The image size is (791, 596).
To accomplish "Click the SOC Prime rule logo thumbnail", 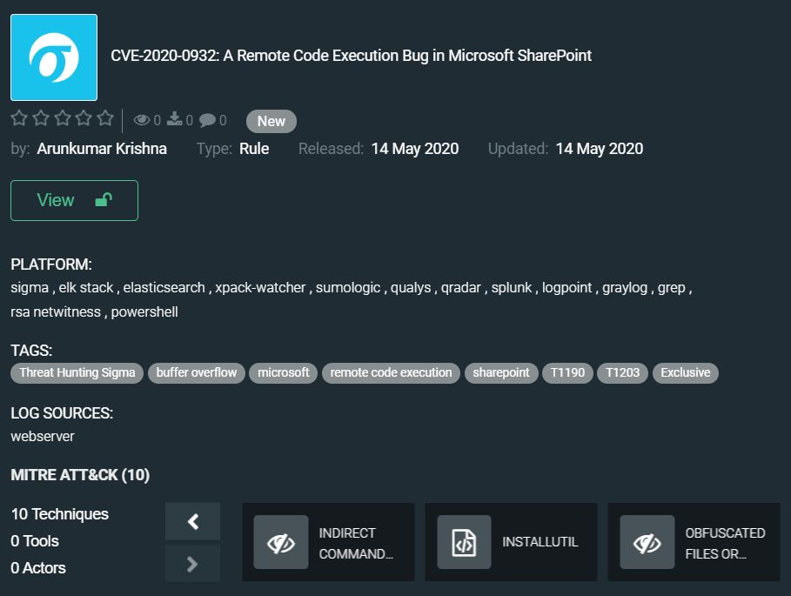I will click(54, 57).
